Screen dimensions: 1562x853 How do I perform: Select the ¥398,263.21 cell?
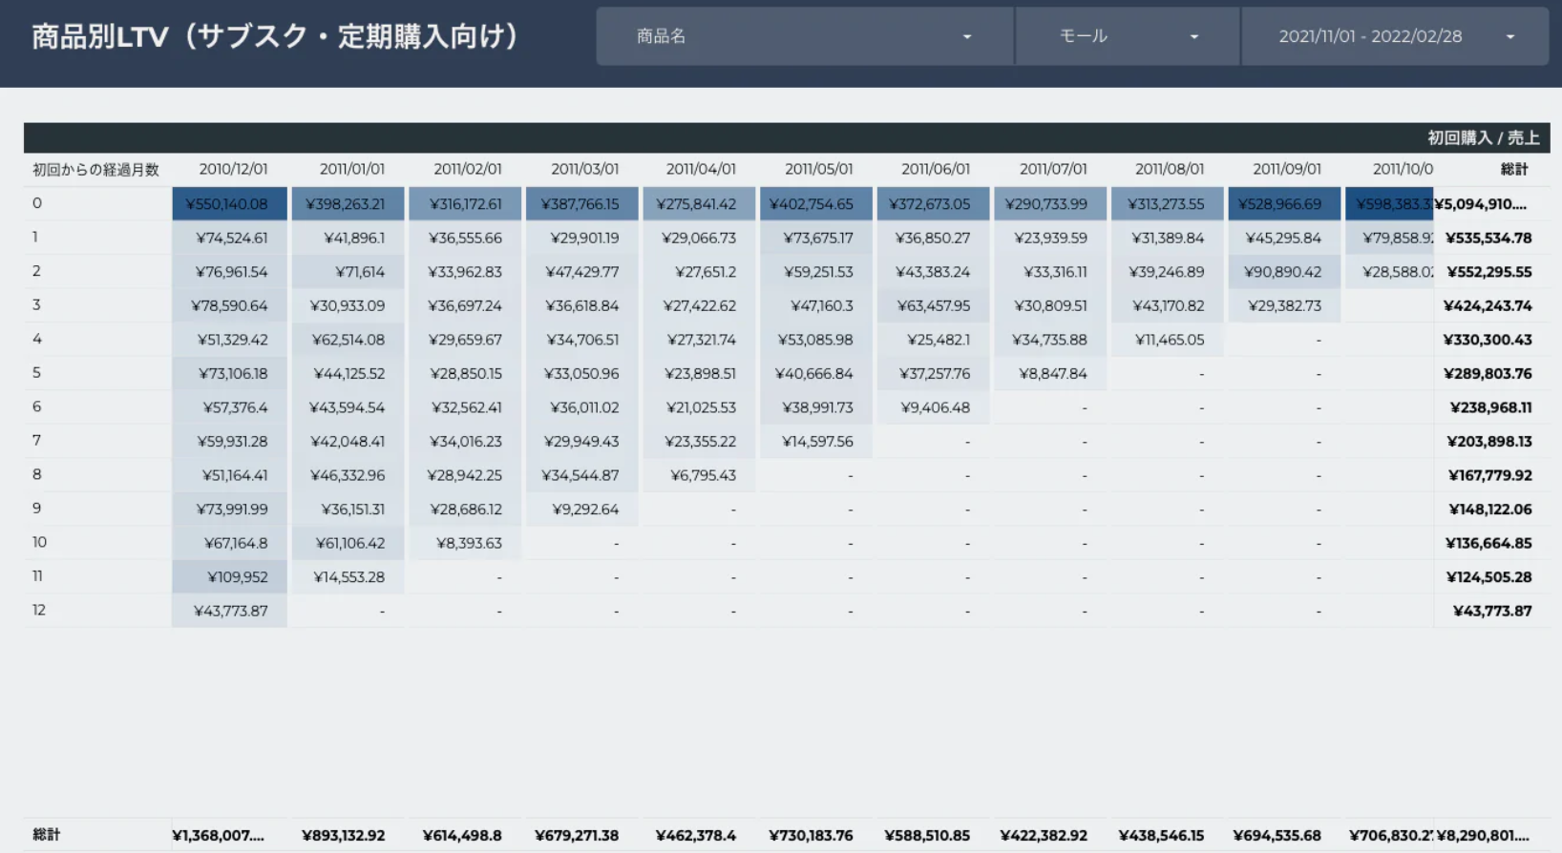coord(348,204)
